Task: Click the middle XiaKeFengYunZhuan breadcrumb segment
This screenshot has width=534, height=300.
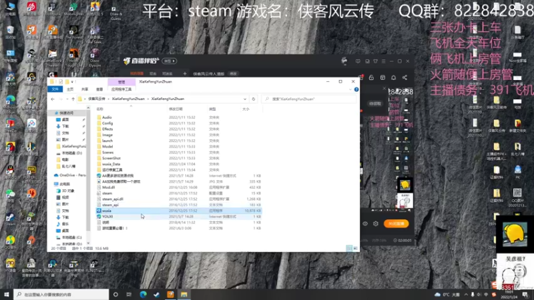Action: click(128, 99)
